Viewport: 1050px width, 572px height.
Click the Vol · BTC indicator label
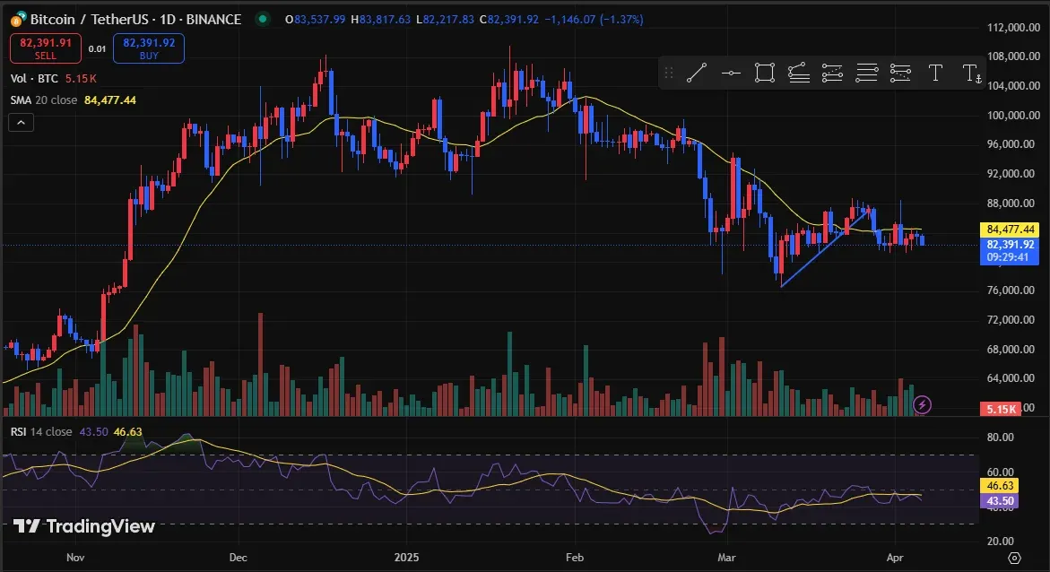pyautogui.click(x=34, y=78)
